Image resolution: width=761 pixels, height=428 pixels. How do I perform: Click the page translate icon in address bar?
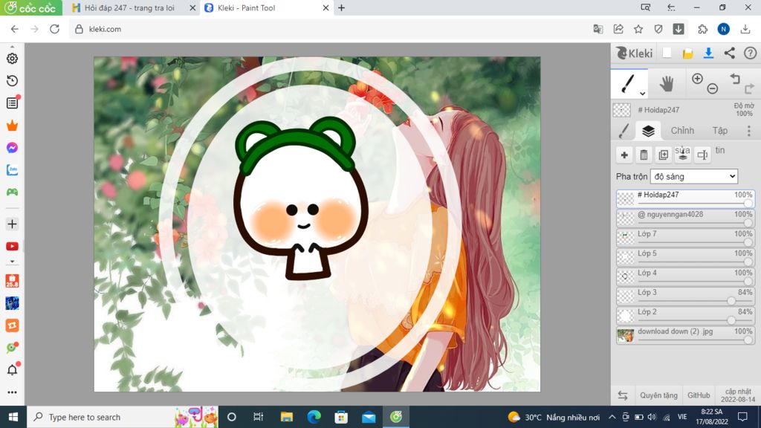pos(598,29)
